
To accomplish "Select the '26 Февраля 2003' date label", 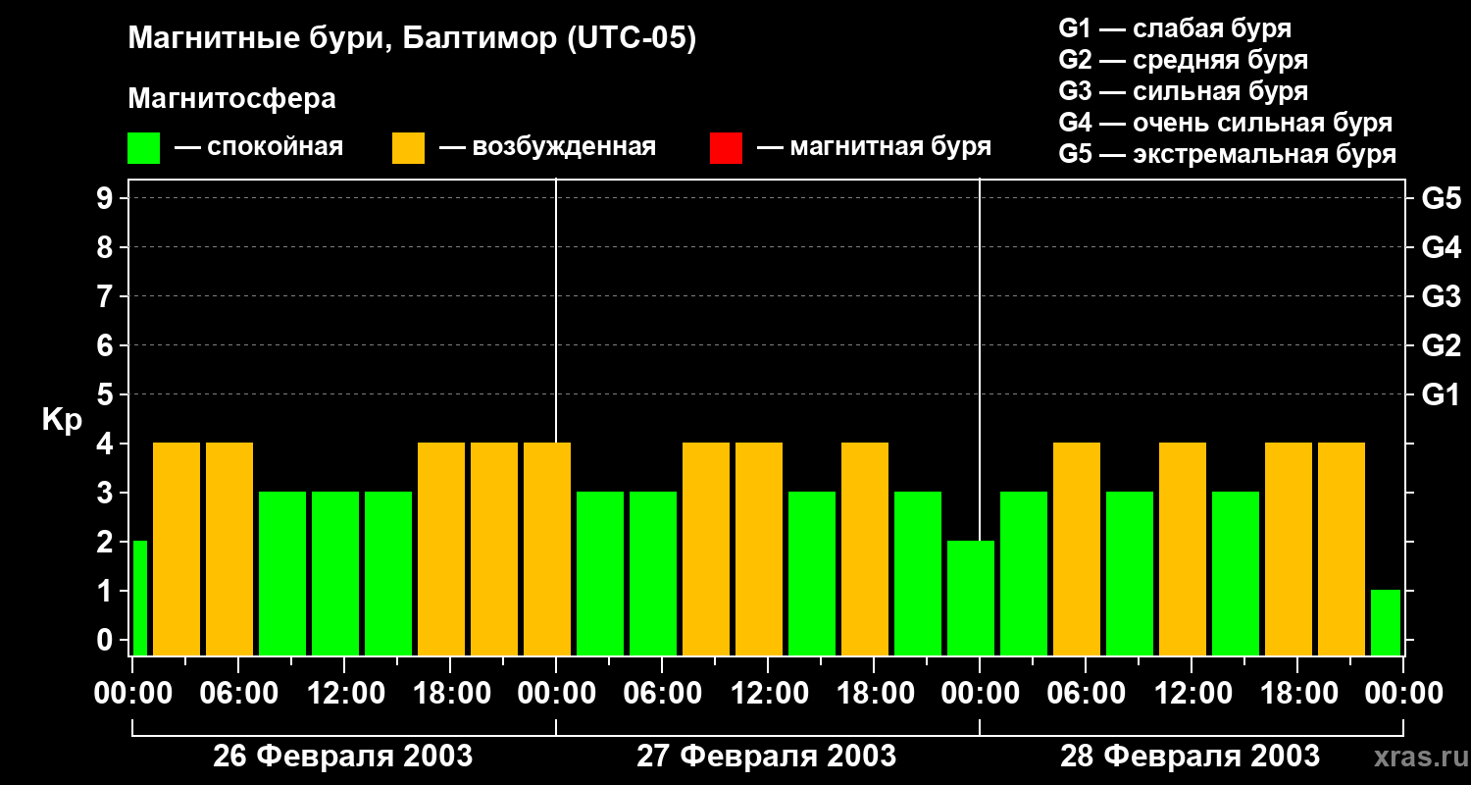I will (342, 757).
